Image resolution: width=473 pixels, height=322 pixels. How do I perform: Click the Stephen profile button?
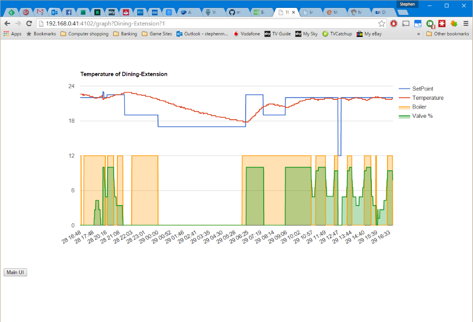point(407,4)
